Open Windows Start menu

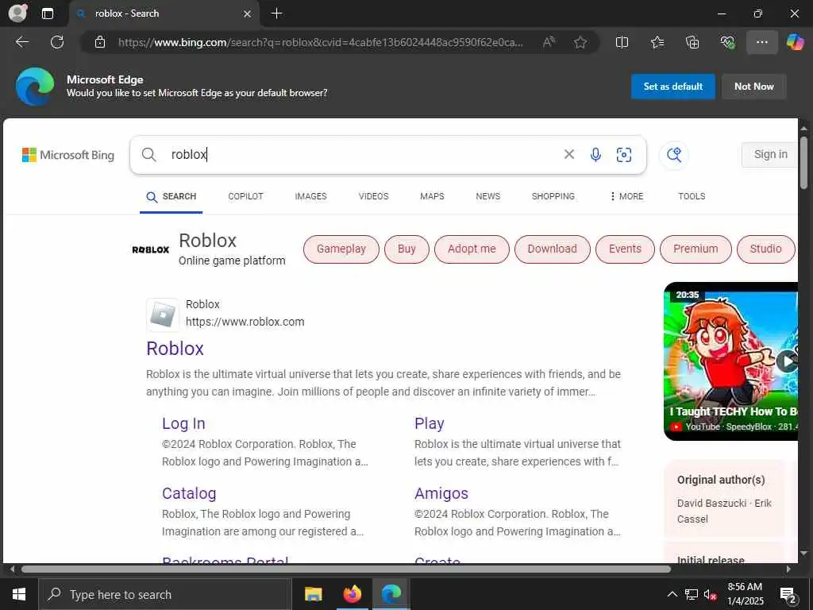pyautogui.click(x=19, y=594)
